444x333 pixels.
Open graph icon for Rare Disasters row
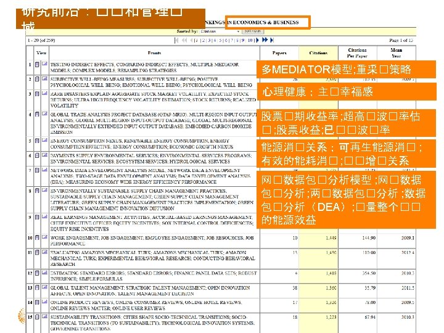click(44, 93)
